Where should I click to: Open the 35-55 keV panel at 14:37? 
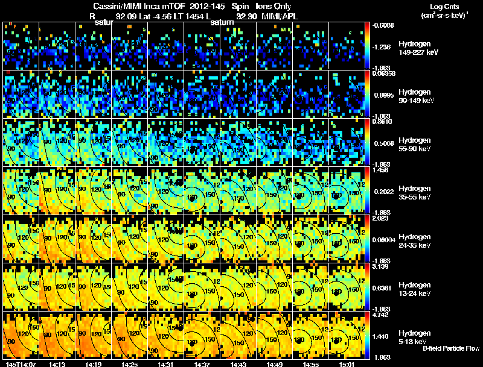(202, 190)
